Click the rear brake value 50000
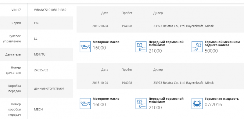Image resolution: width=244 pixels, height=119 pixels. coord(211,51)
